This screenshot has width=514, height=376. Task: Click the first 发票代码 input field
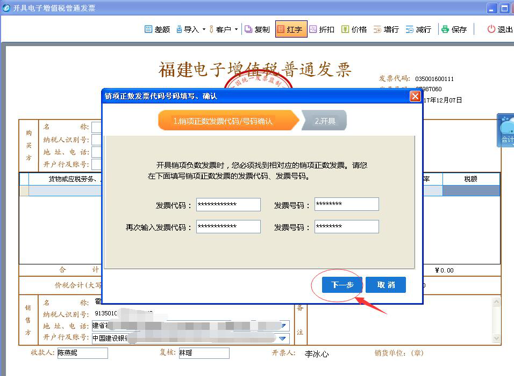click(228, 204)
